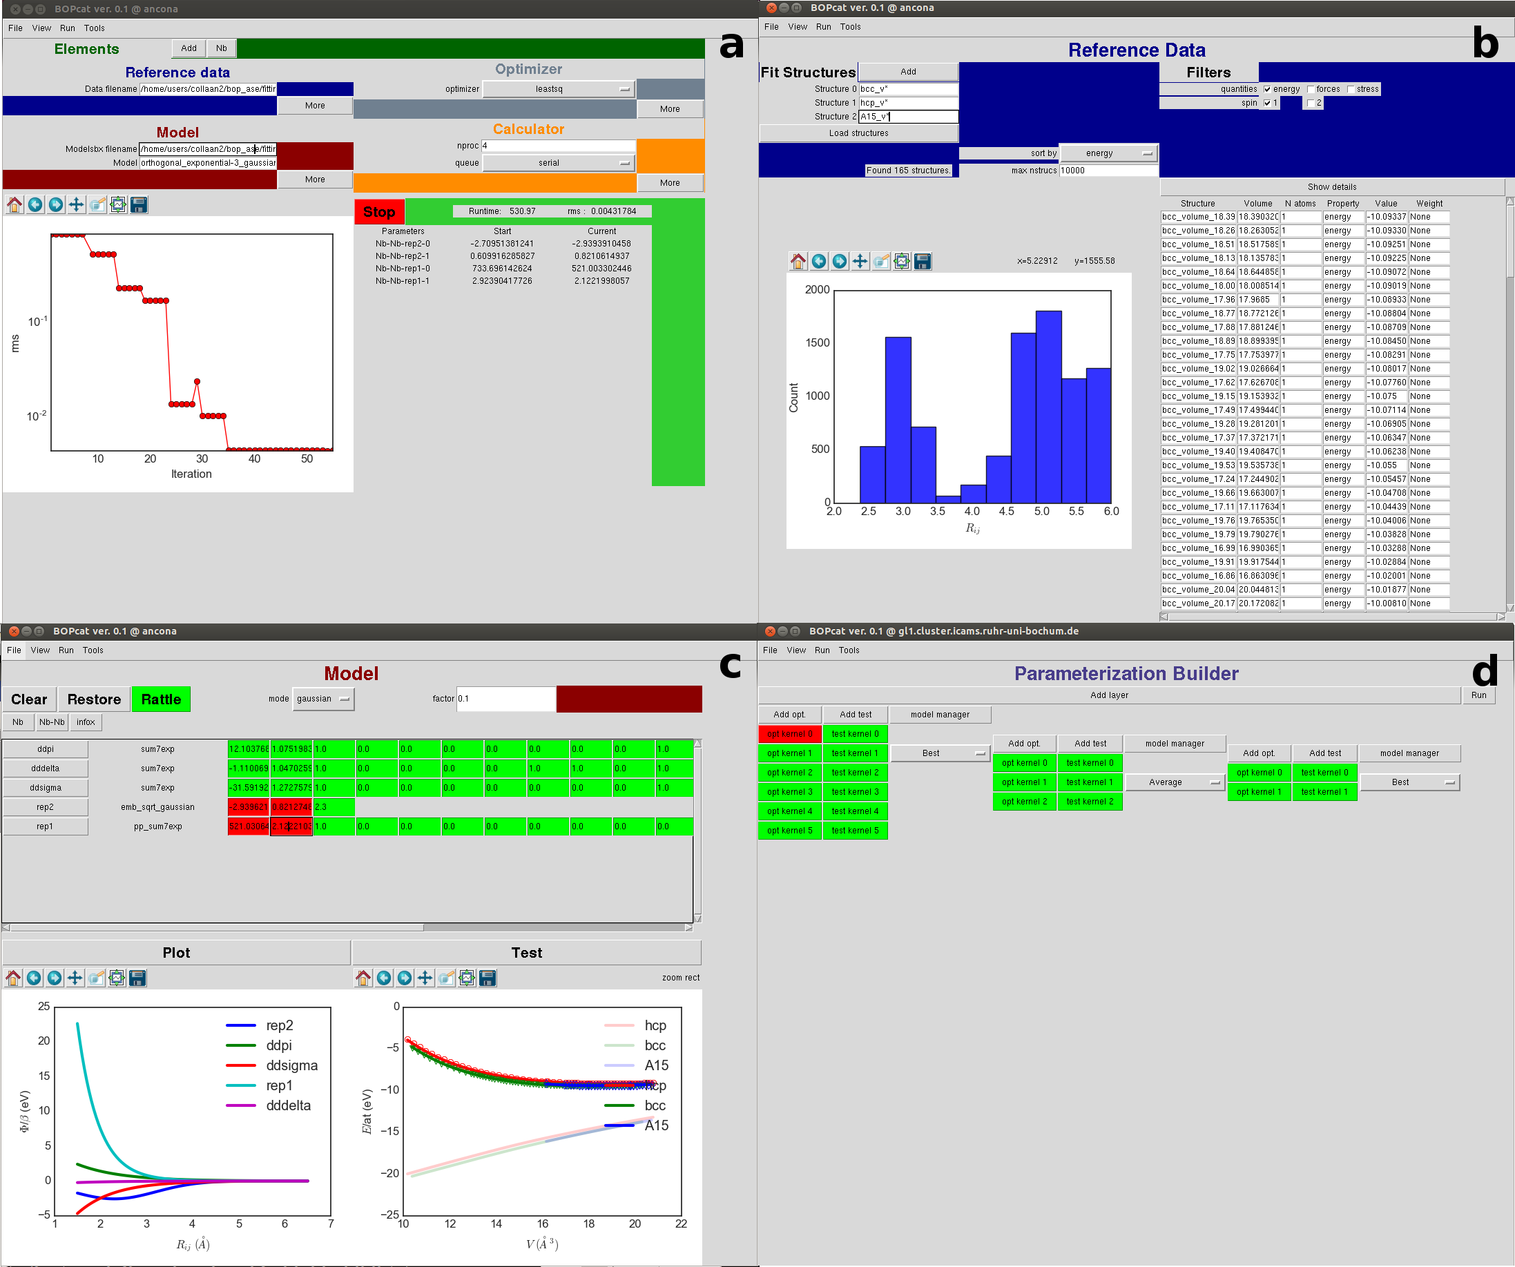Viewport: 1515px width, 1267px height.
Task: Select the Zoom-to-rectangle icon under the Test header
Action: [447, 978]
